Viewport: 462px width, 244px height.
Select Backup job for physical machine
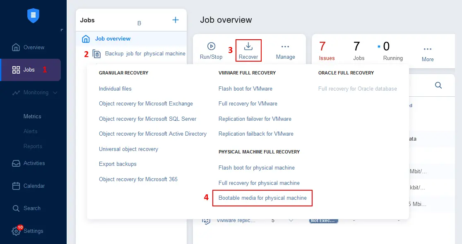coord(145,54)
